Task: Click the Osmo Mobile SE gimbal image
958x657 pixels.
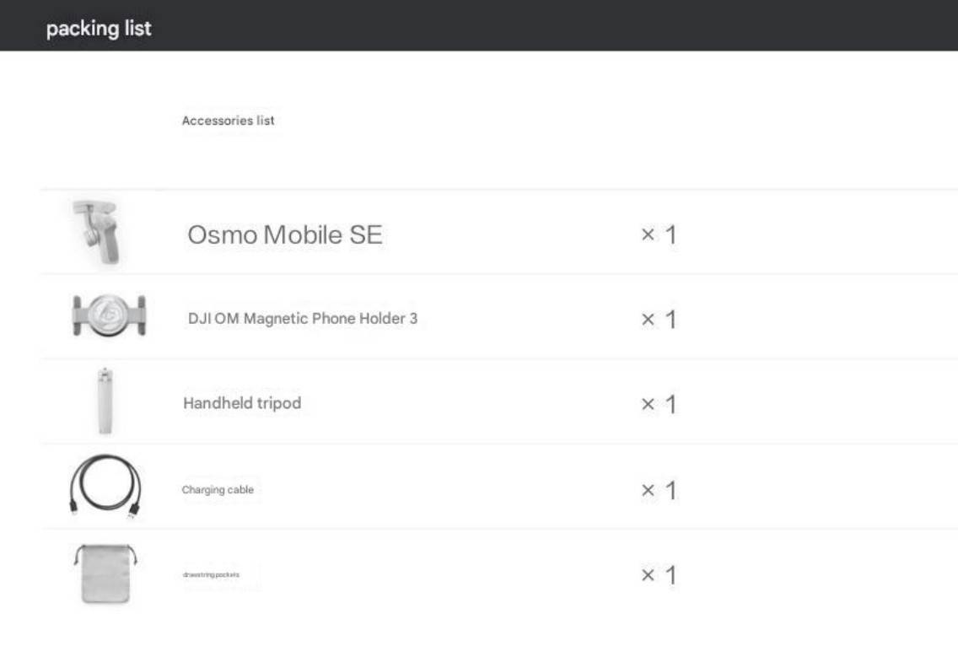Action: click(96, 232)
